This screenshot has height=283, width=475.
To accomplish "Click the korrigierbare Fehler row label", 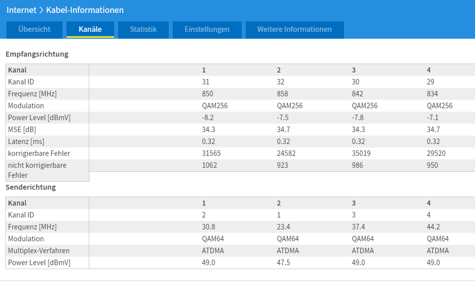I will tap(39, 153).
